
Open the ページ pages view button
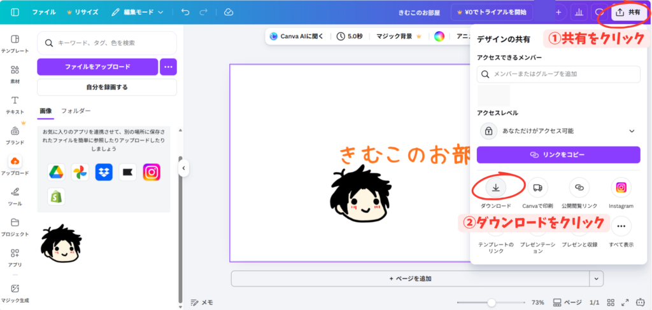(567, 302)
